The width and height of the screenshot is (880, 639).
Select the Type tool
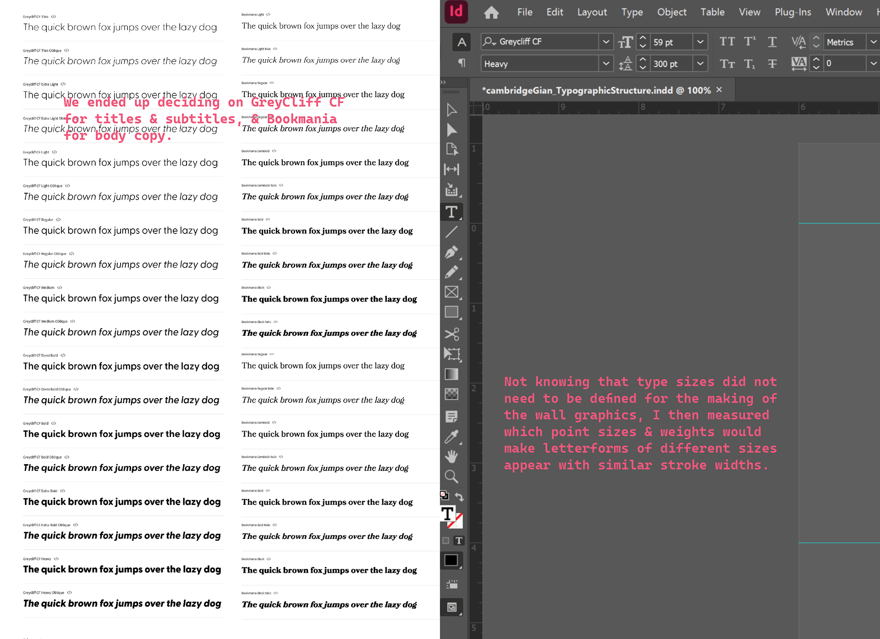pos(451,212)
